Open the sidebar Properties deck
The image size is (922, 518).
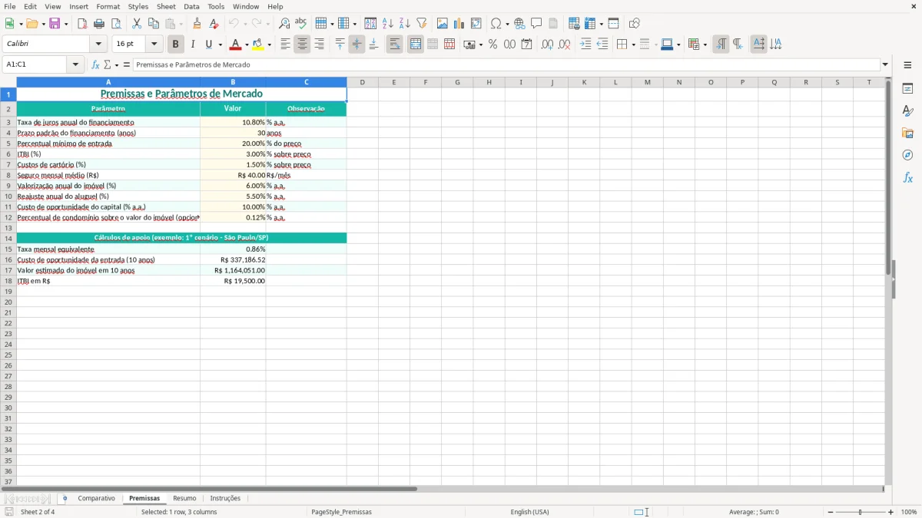(x=907, y=88)
